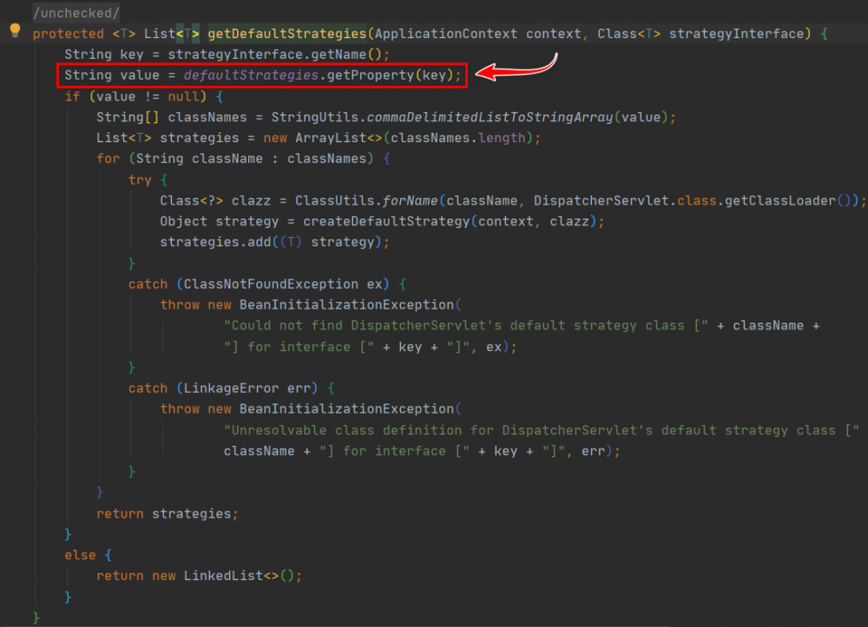Click LinkedList in the else return
This screenshot has width=868, height=627.
coord(223,576)
